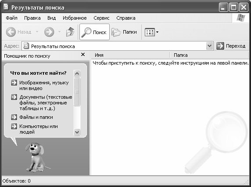Click the Имя column header
251x187 pixels.
pyautogui.click(x=130, y=55)
